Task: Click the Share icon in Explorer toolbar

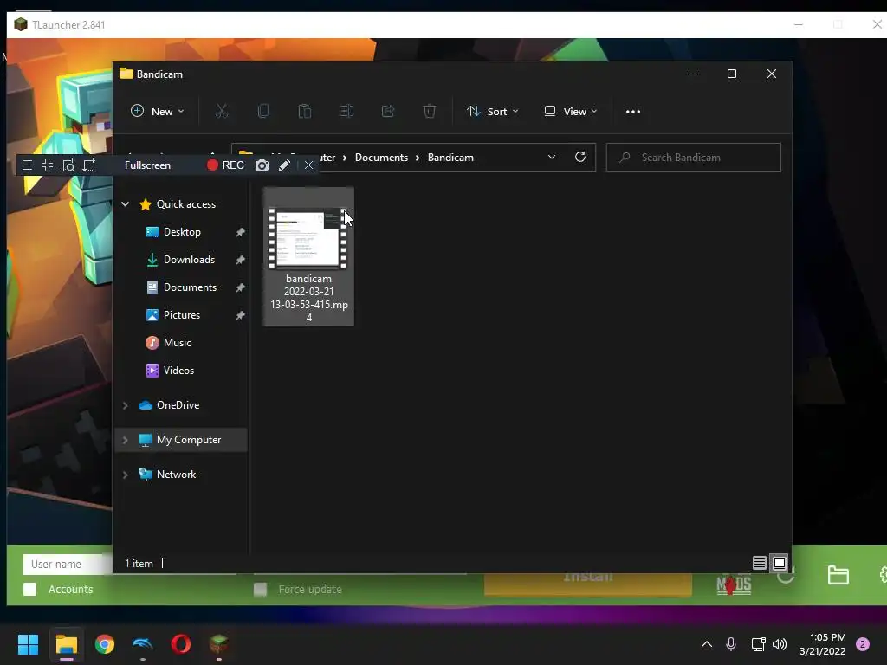Action: point(388,112)
